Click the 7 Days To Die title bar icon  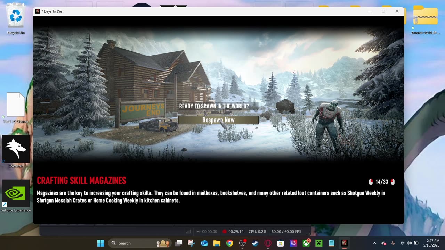pyautogui.click(x=38, y=11)
